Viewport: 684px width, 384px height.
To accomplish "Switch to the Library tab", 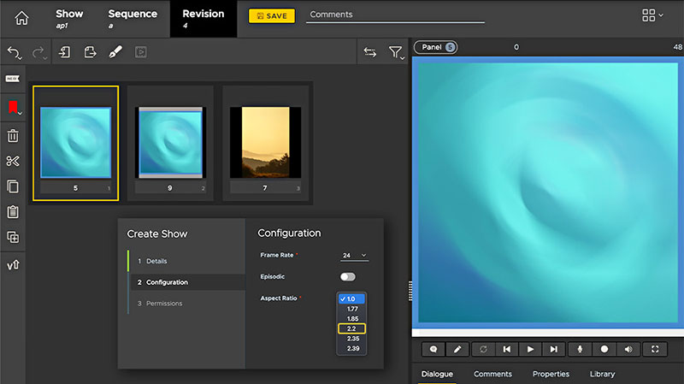I will pyautogui.click(x=603, y=374).
